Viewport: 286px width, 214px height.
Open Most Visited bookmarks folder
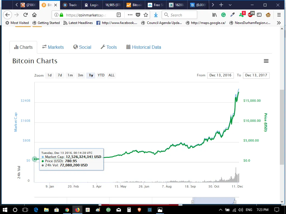pyautogui.click(x=17, y=23)
